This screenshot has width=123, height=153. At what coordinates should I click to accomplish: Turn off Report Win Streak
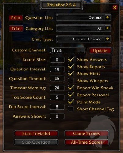(x=71, y=88)
